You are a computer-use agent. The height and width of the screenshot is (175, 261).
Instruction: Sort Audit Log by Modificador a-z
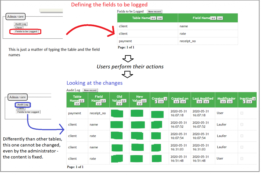223,102
